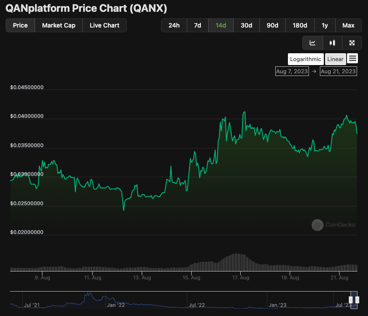Grab the right navigator range handle

tap(357, 299)
